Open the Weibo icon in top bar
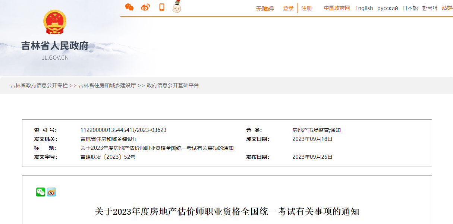 pos(145,7)
